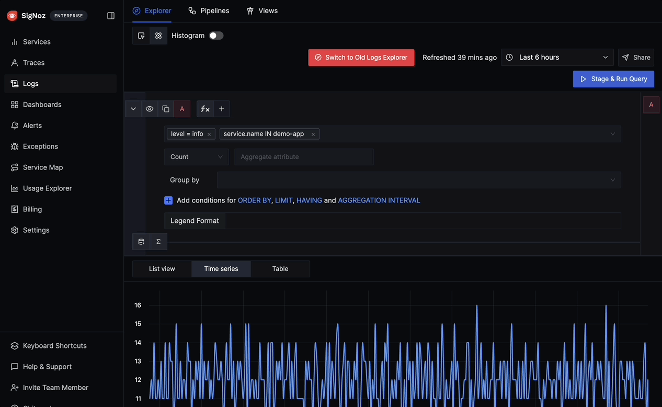
Task: Open Dashboards from the sidebar
Action: pos(60,105)
